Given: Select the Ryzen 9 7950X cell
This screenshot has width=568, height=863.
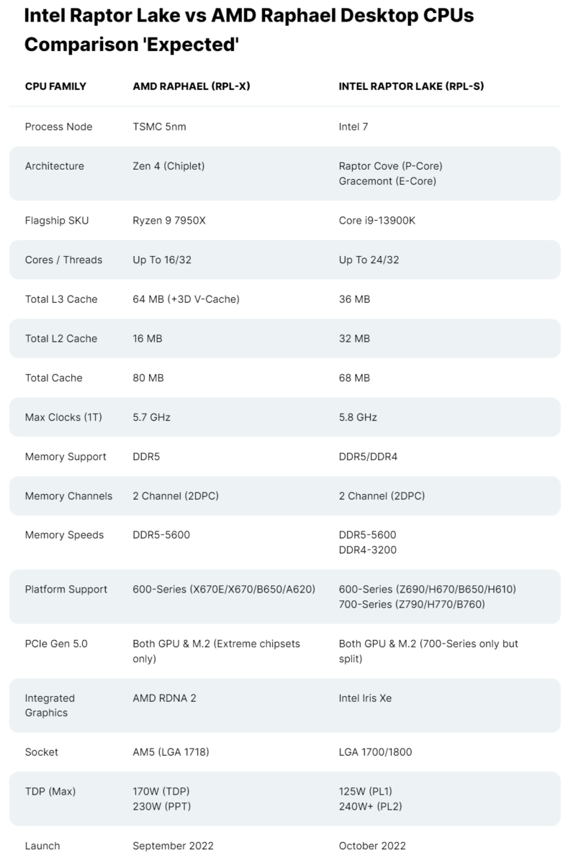Looking at the screenshot, I should (169, 220).
